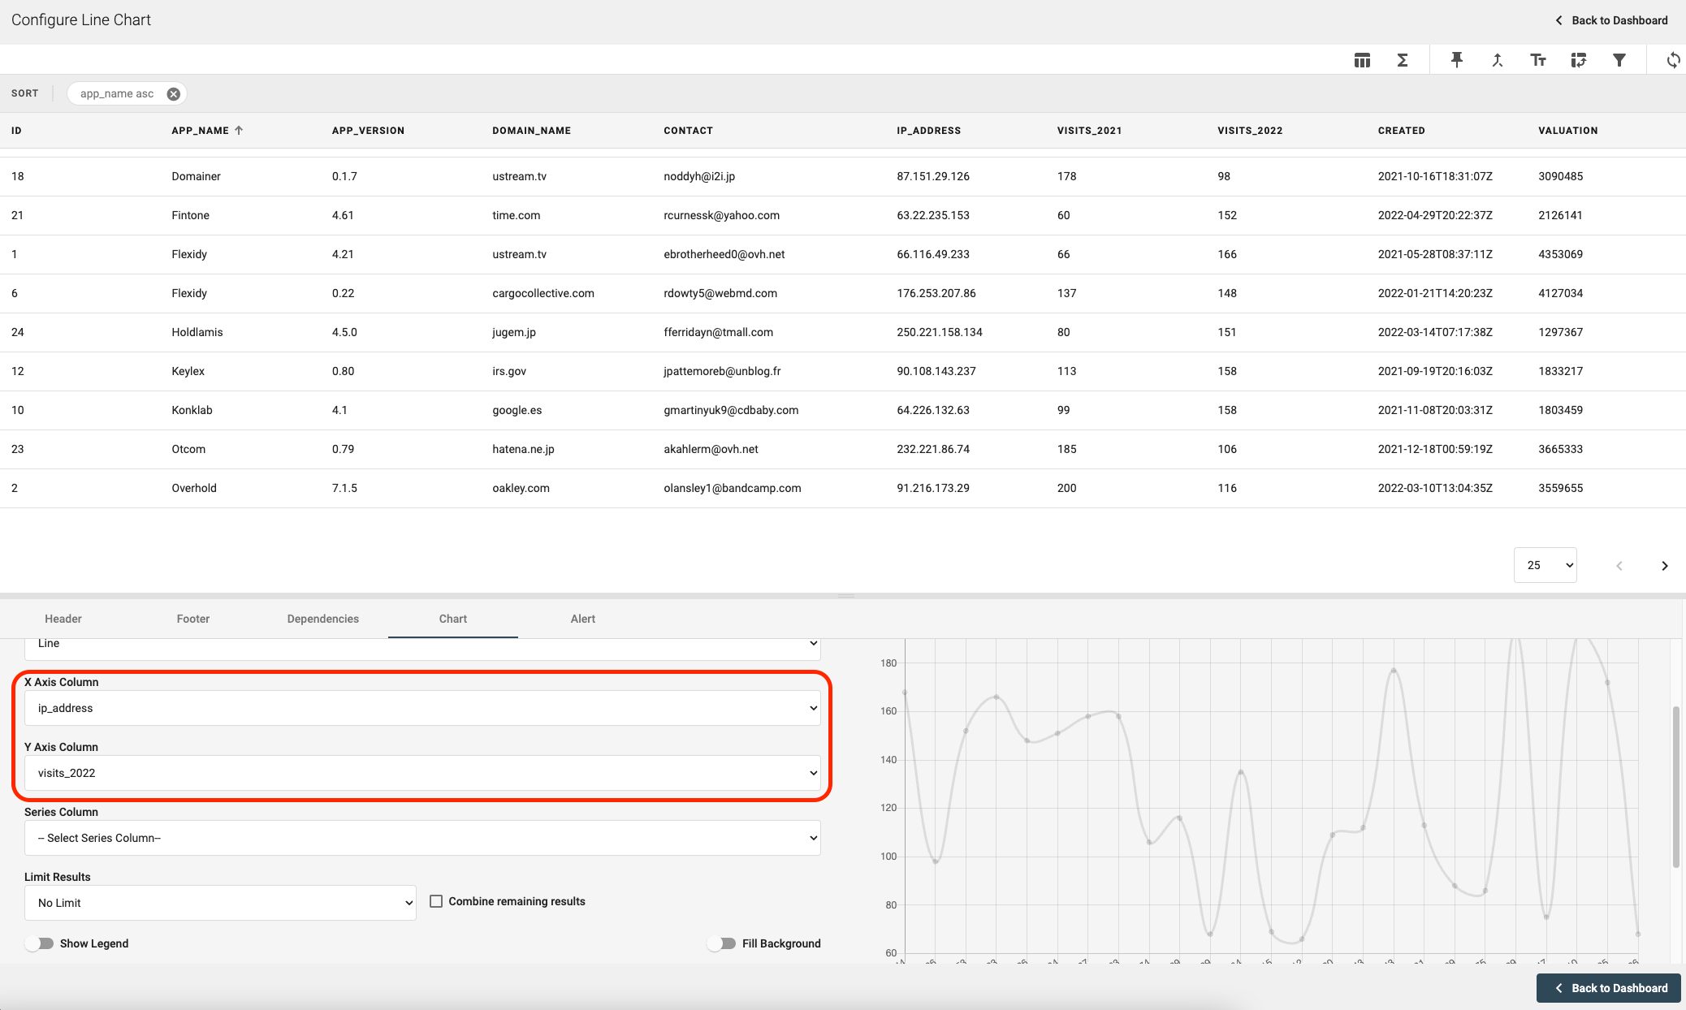The image size is (1686, 1010).
Task: Open the Series Column dropdown
Action: point(422,838)
